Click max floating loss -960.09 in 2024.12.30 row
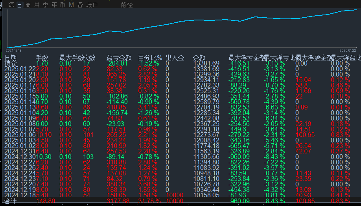The image size is (361, 206). (239, 157)
